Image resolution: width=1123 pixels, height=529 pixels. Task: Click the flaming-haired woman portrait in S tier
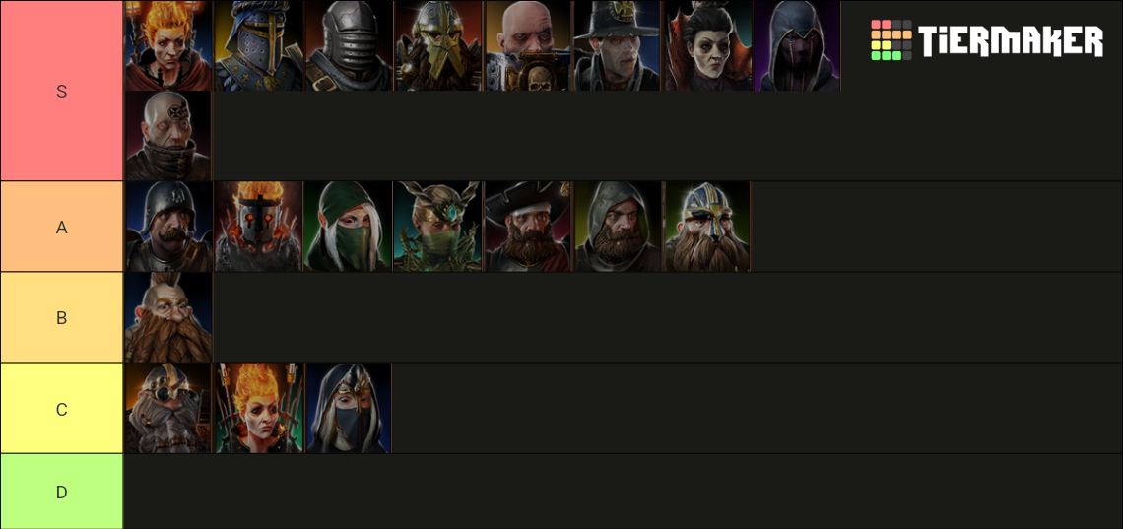tap(169, 45)
